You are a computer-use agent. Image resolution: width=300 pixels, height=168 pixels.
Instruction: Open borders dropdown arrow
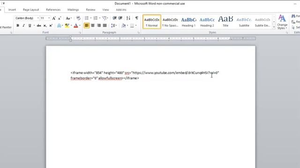136,26
